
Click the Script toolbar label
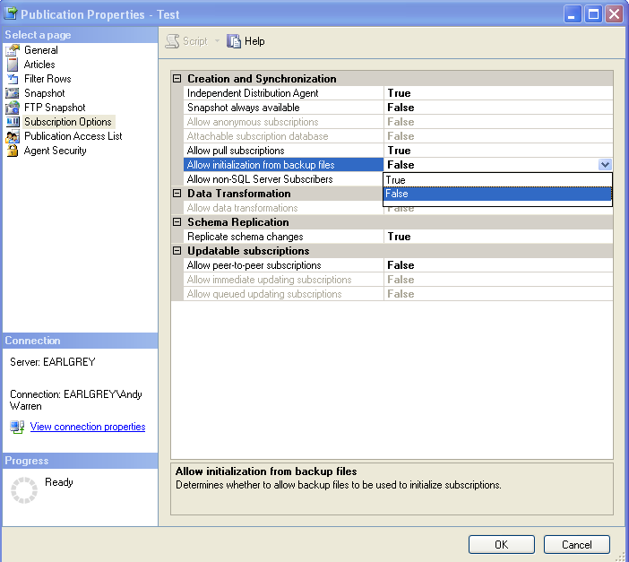pyautogui.click(x=195, y=41)
